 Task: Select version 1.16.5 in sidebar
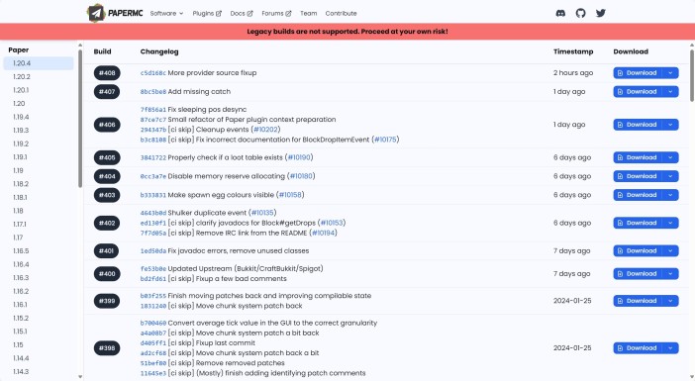(39, 250)
